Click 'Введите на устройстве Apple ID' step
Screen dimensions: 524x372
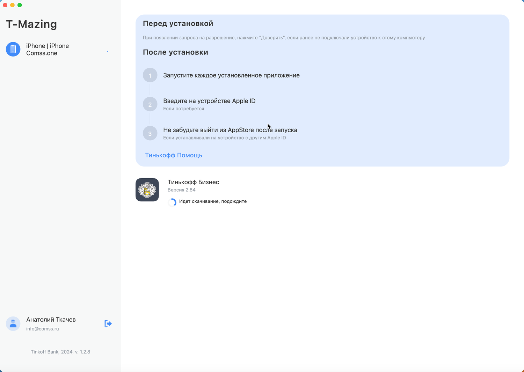pos(209,101)
